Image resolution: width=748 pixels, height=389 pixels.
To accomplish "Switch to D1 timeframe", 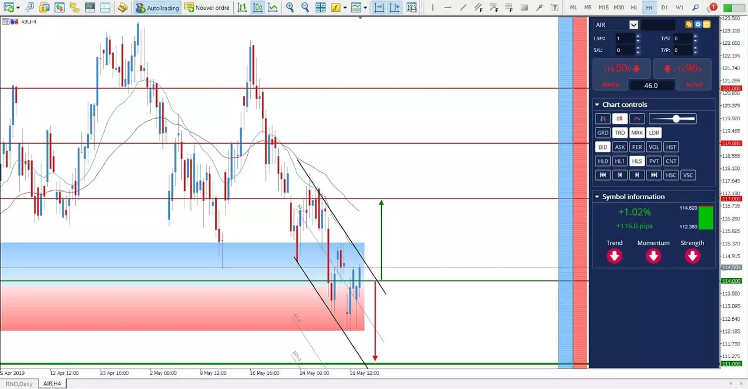I will point(664,8).
